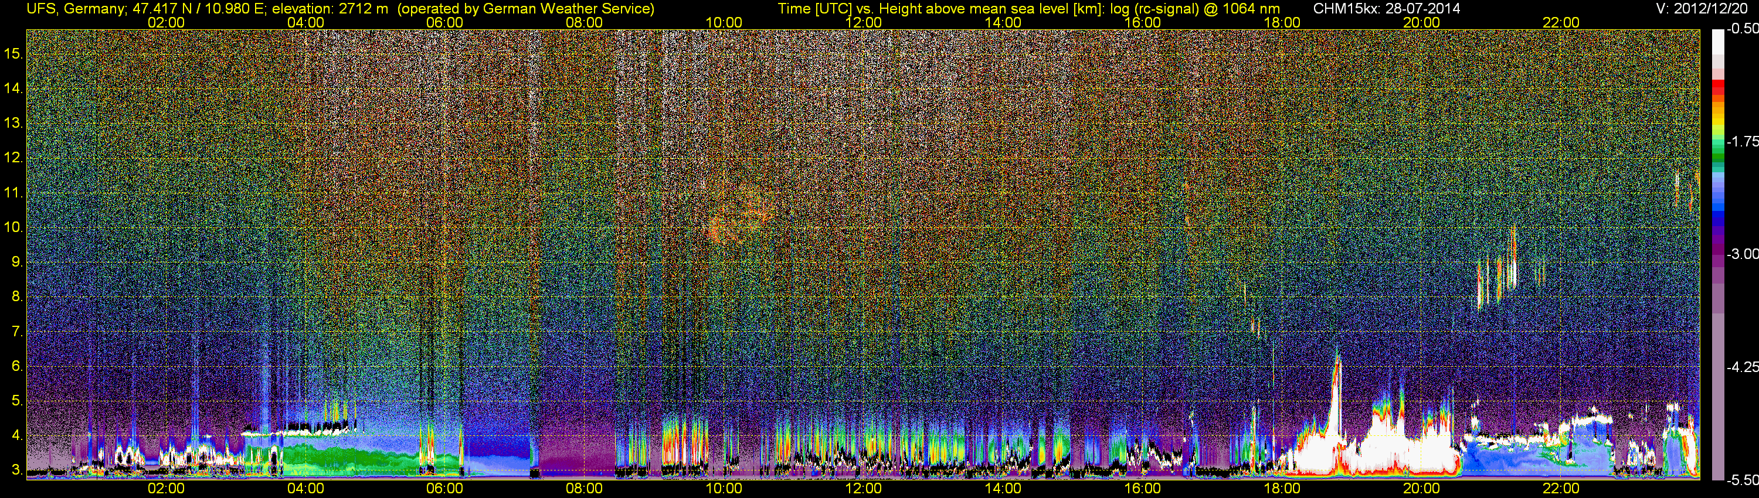Click the station title 'UFS, Germany; 47.417 N / 10.980 E'
1759x498 pixels.
tap(146, 8)
